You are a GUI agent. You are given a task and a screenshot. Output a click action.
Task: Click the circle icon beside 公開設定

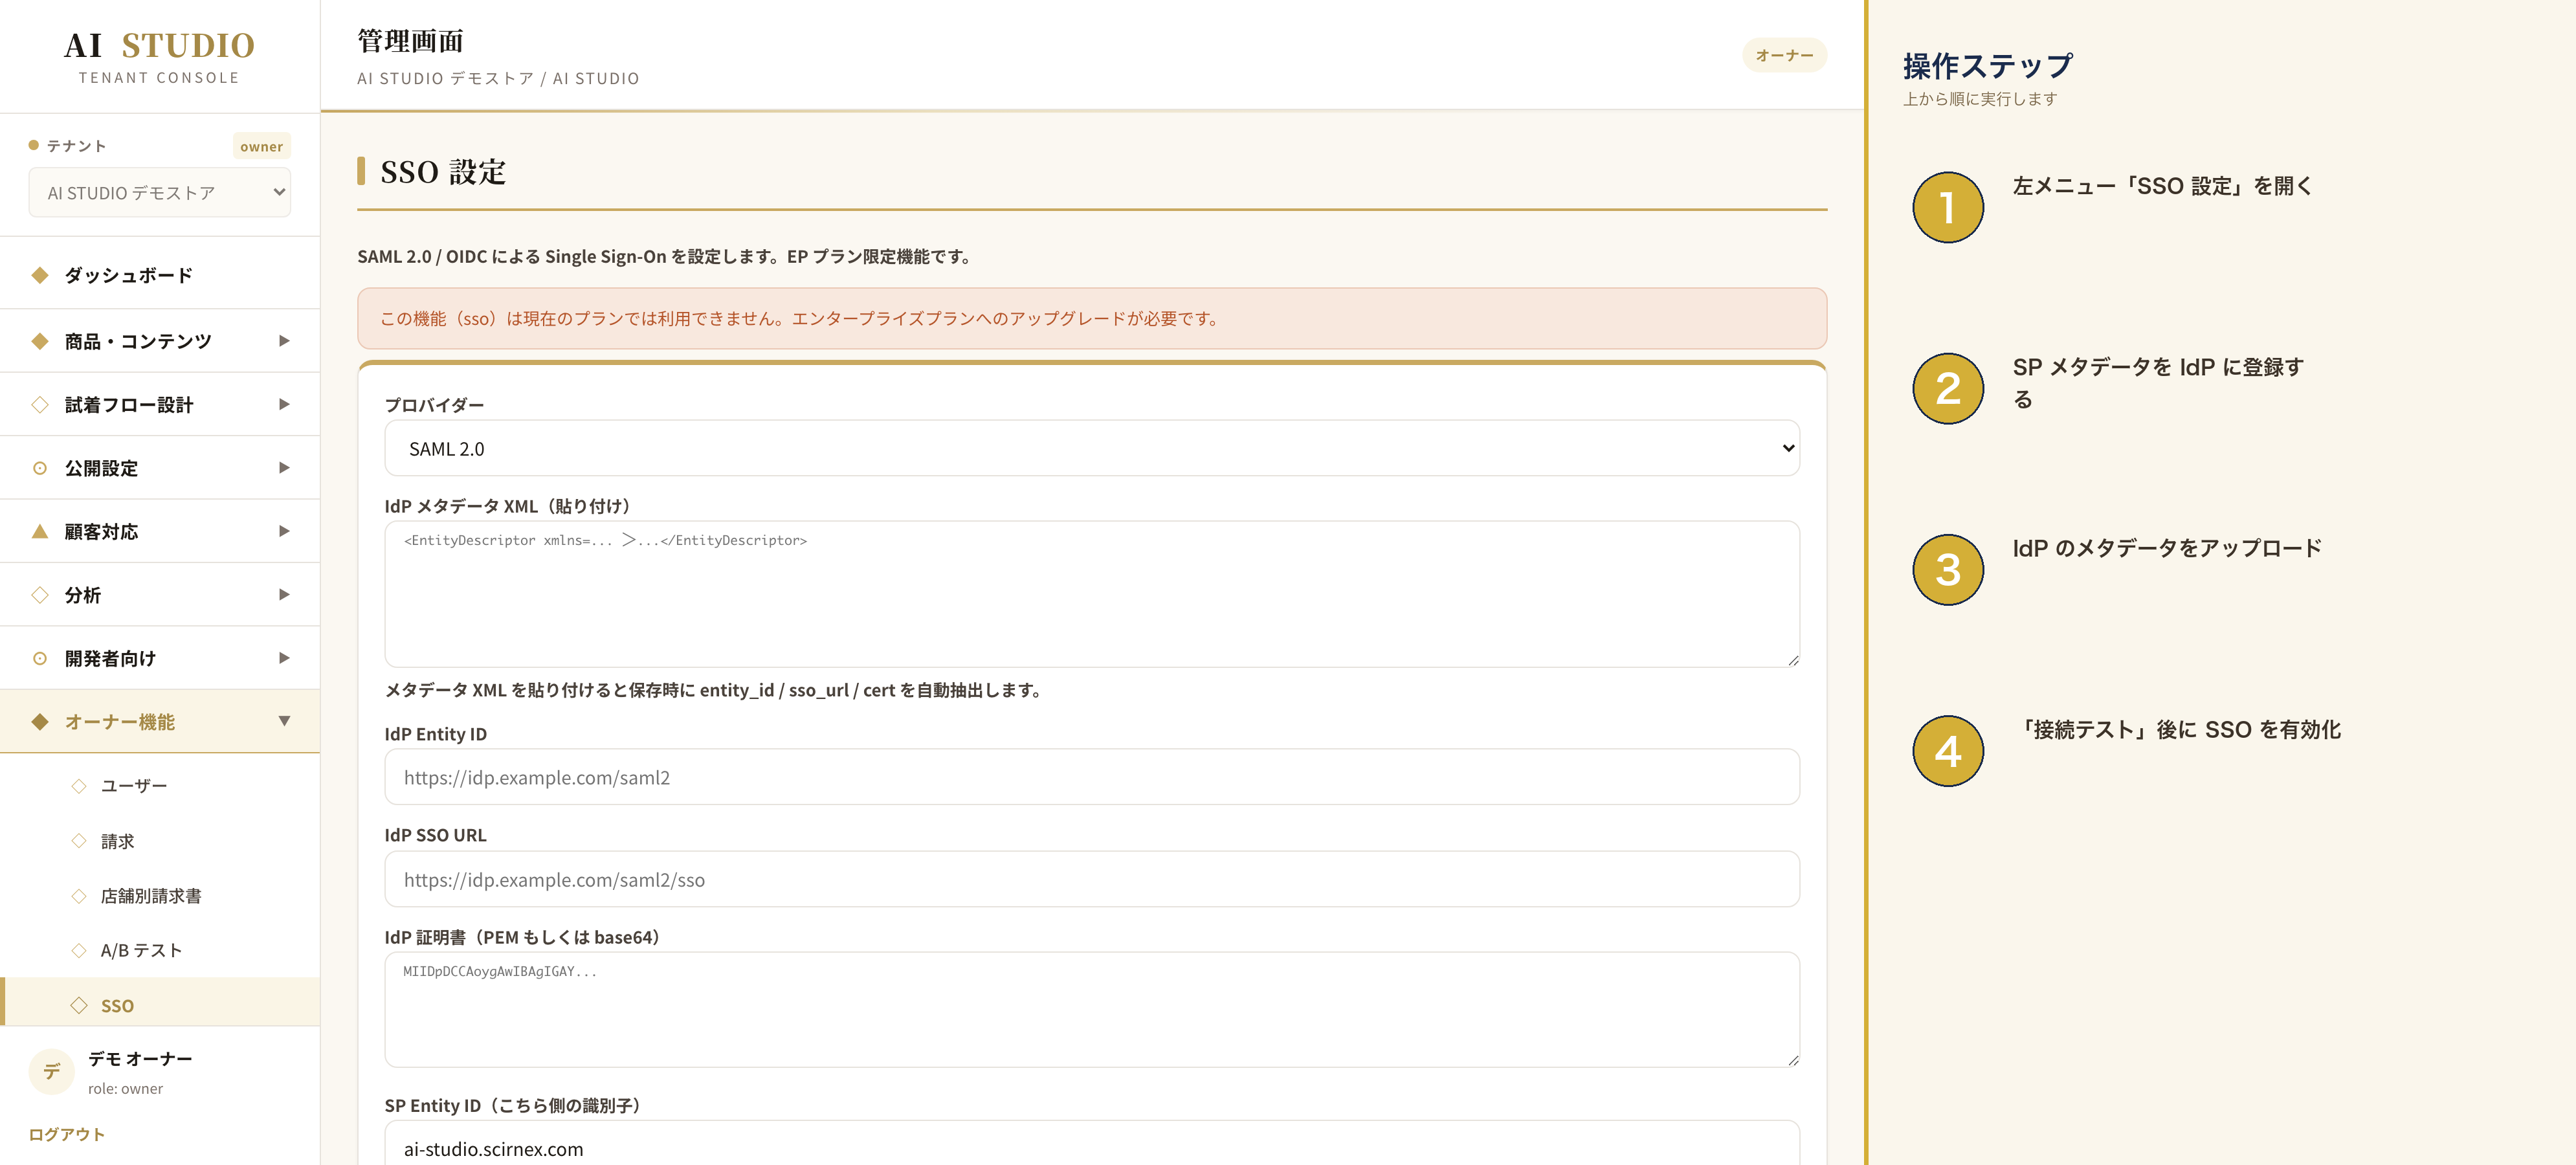tap(40, 468)
